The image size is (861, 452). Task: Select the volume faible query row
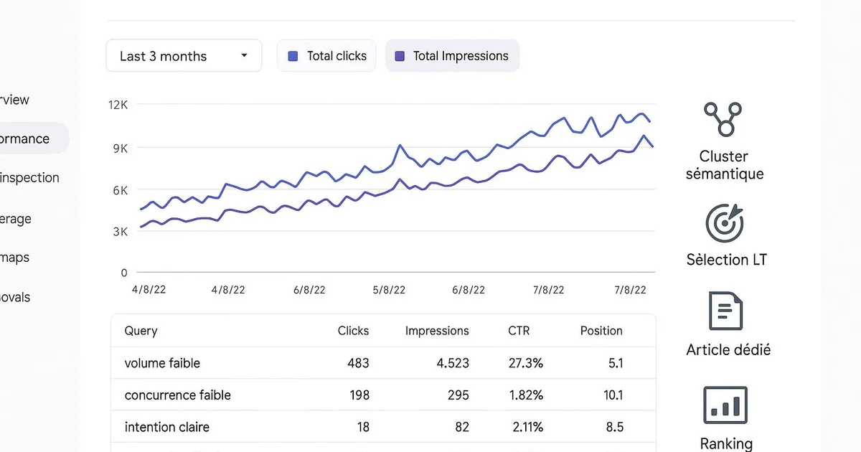click(383, 363)
